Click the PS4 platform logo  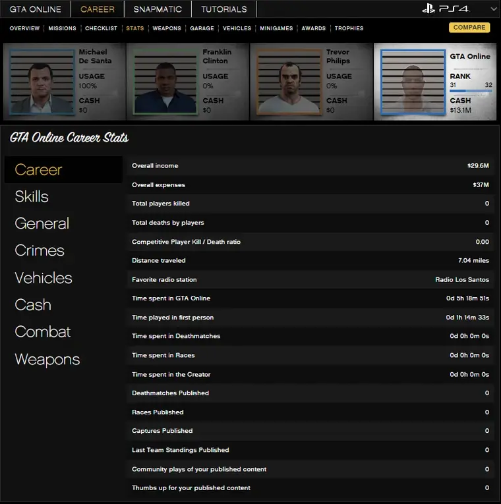(x=446, y=9)
